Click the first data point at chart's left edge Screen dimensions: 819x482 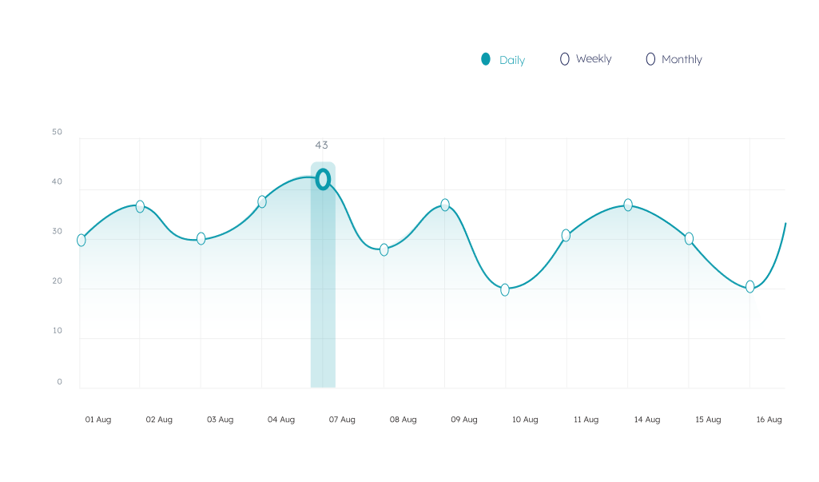tap(82, 240)
